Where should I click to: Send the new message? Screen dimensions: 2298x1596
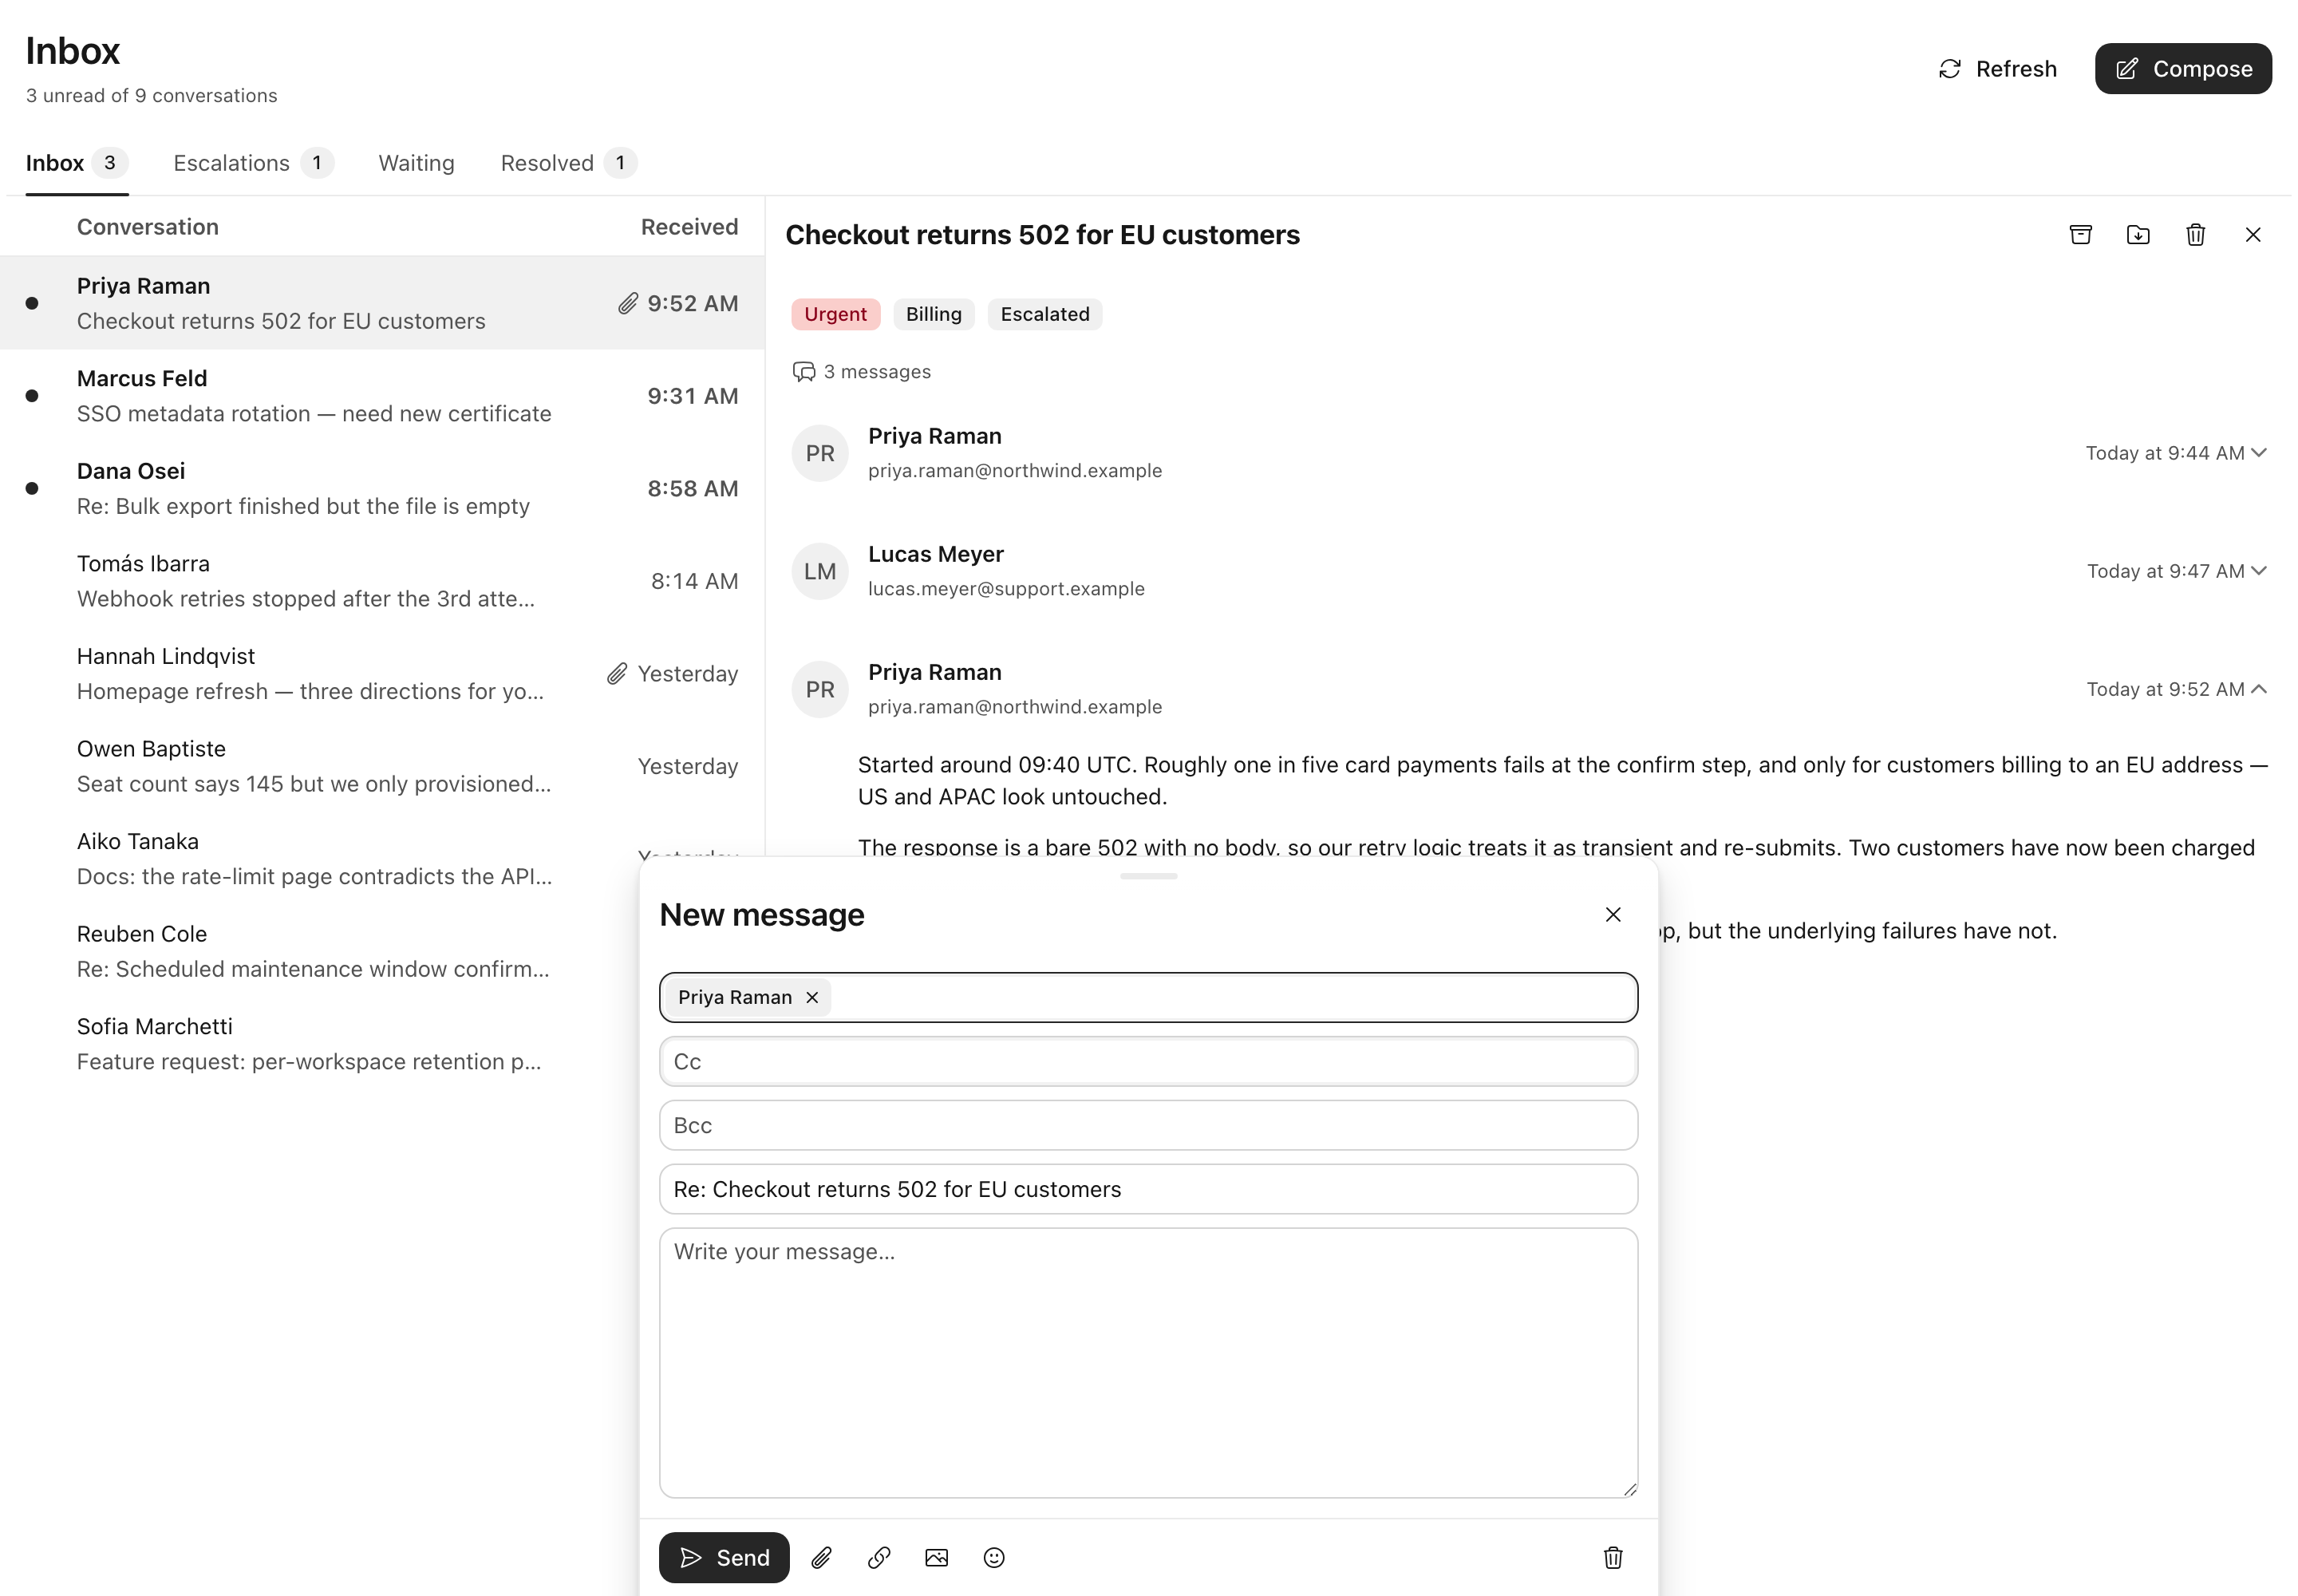724,1557
